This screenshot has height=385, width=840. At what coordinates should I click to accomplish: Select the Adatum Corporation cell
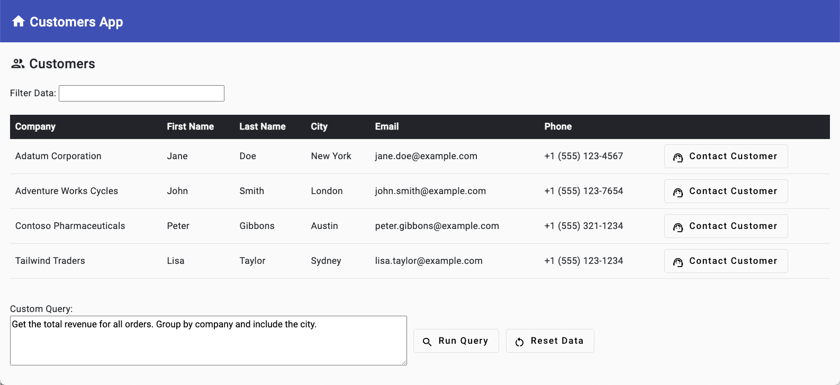[x=58, y=156]
